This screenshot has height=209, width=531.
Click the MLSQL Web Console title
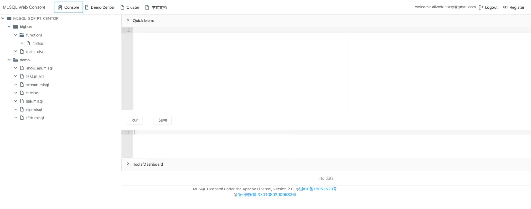coord(24,7)
